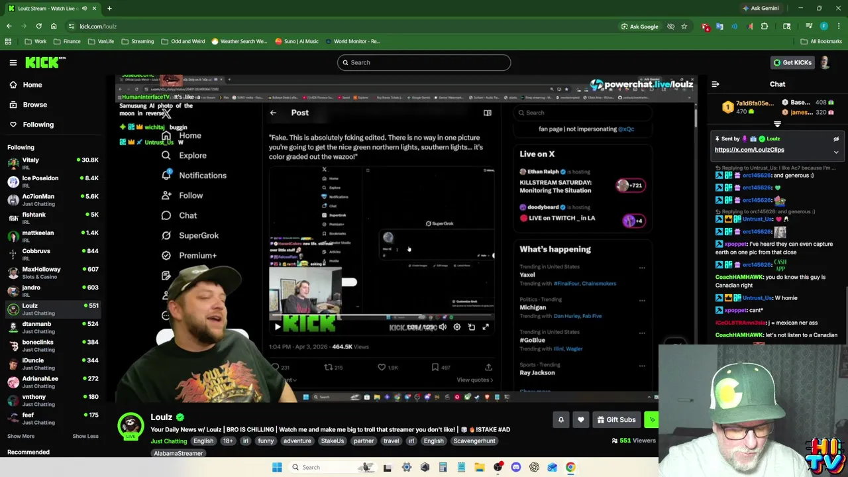Open the Chrome profile avatar

(823, 26)
